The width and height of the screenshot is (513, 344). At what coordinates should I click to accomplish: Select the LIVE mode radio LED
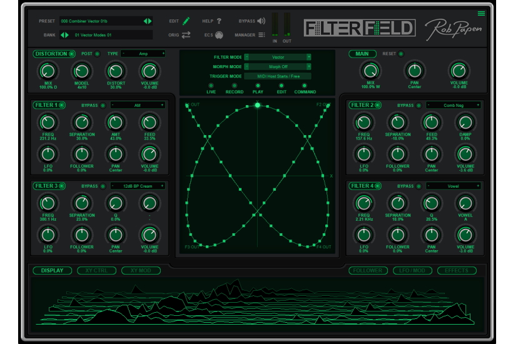click(x=211, y=86)
